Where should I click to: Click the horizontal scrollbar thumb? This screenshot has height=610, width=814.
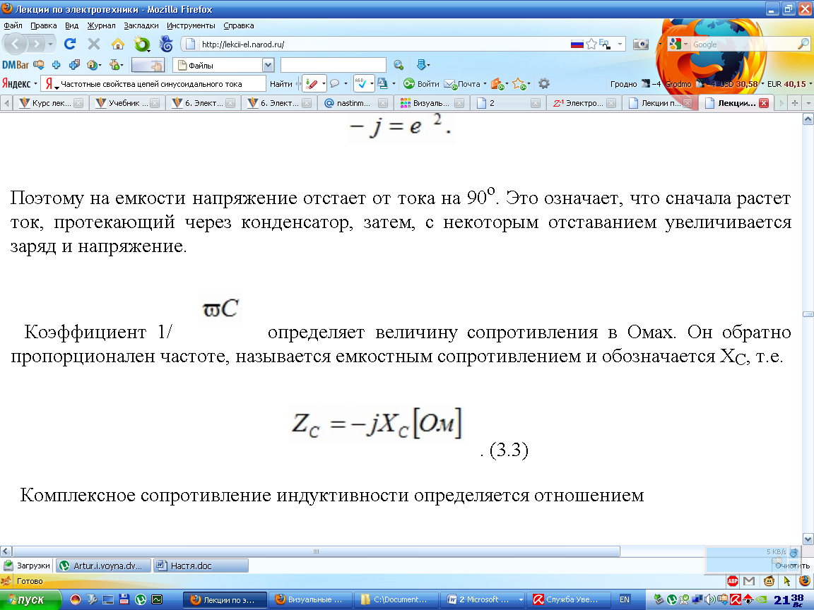tap(316, 551)
